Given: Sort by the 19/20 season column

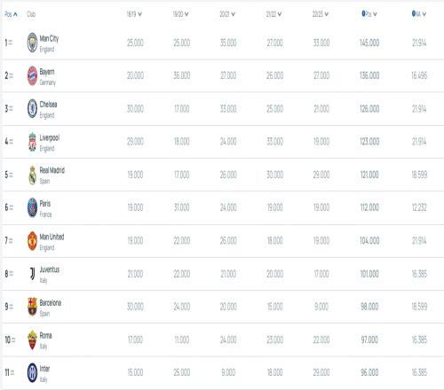Looking at the screenshot, I should pos(180,14).
